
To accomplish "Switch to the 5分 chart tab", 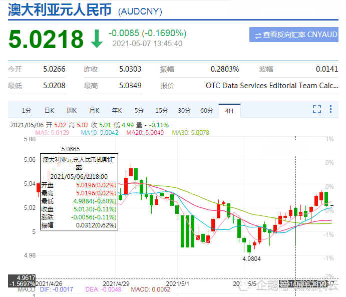I will [x=139, y=110].
